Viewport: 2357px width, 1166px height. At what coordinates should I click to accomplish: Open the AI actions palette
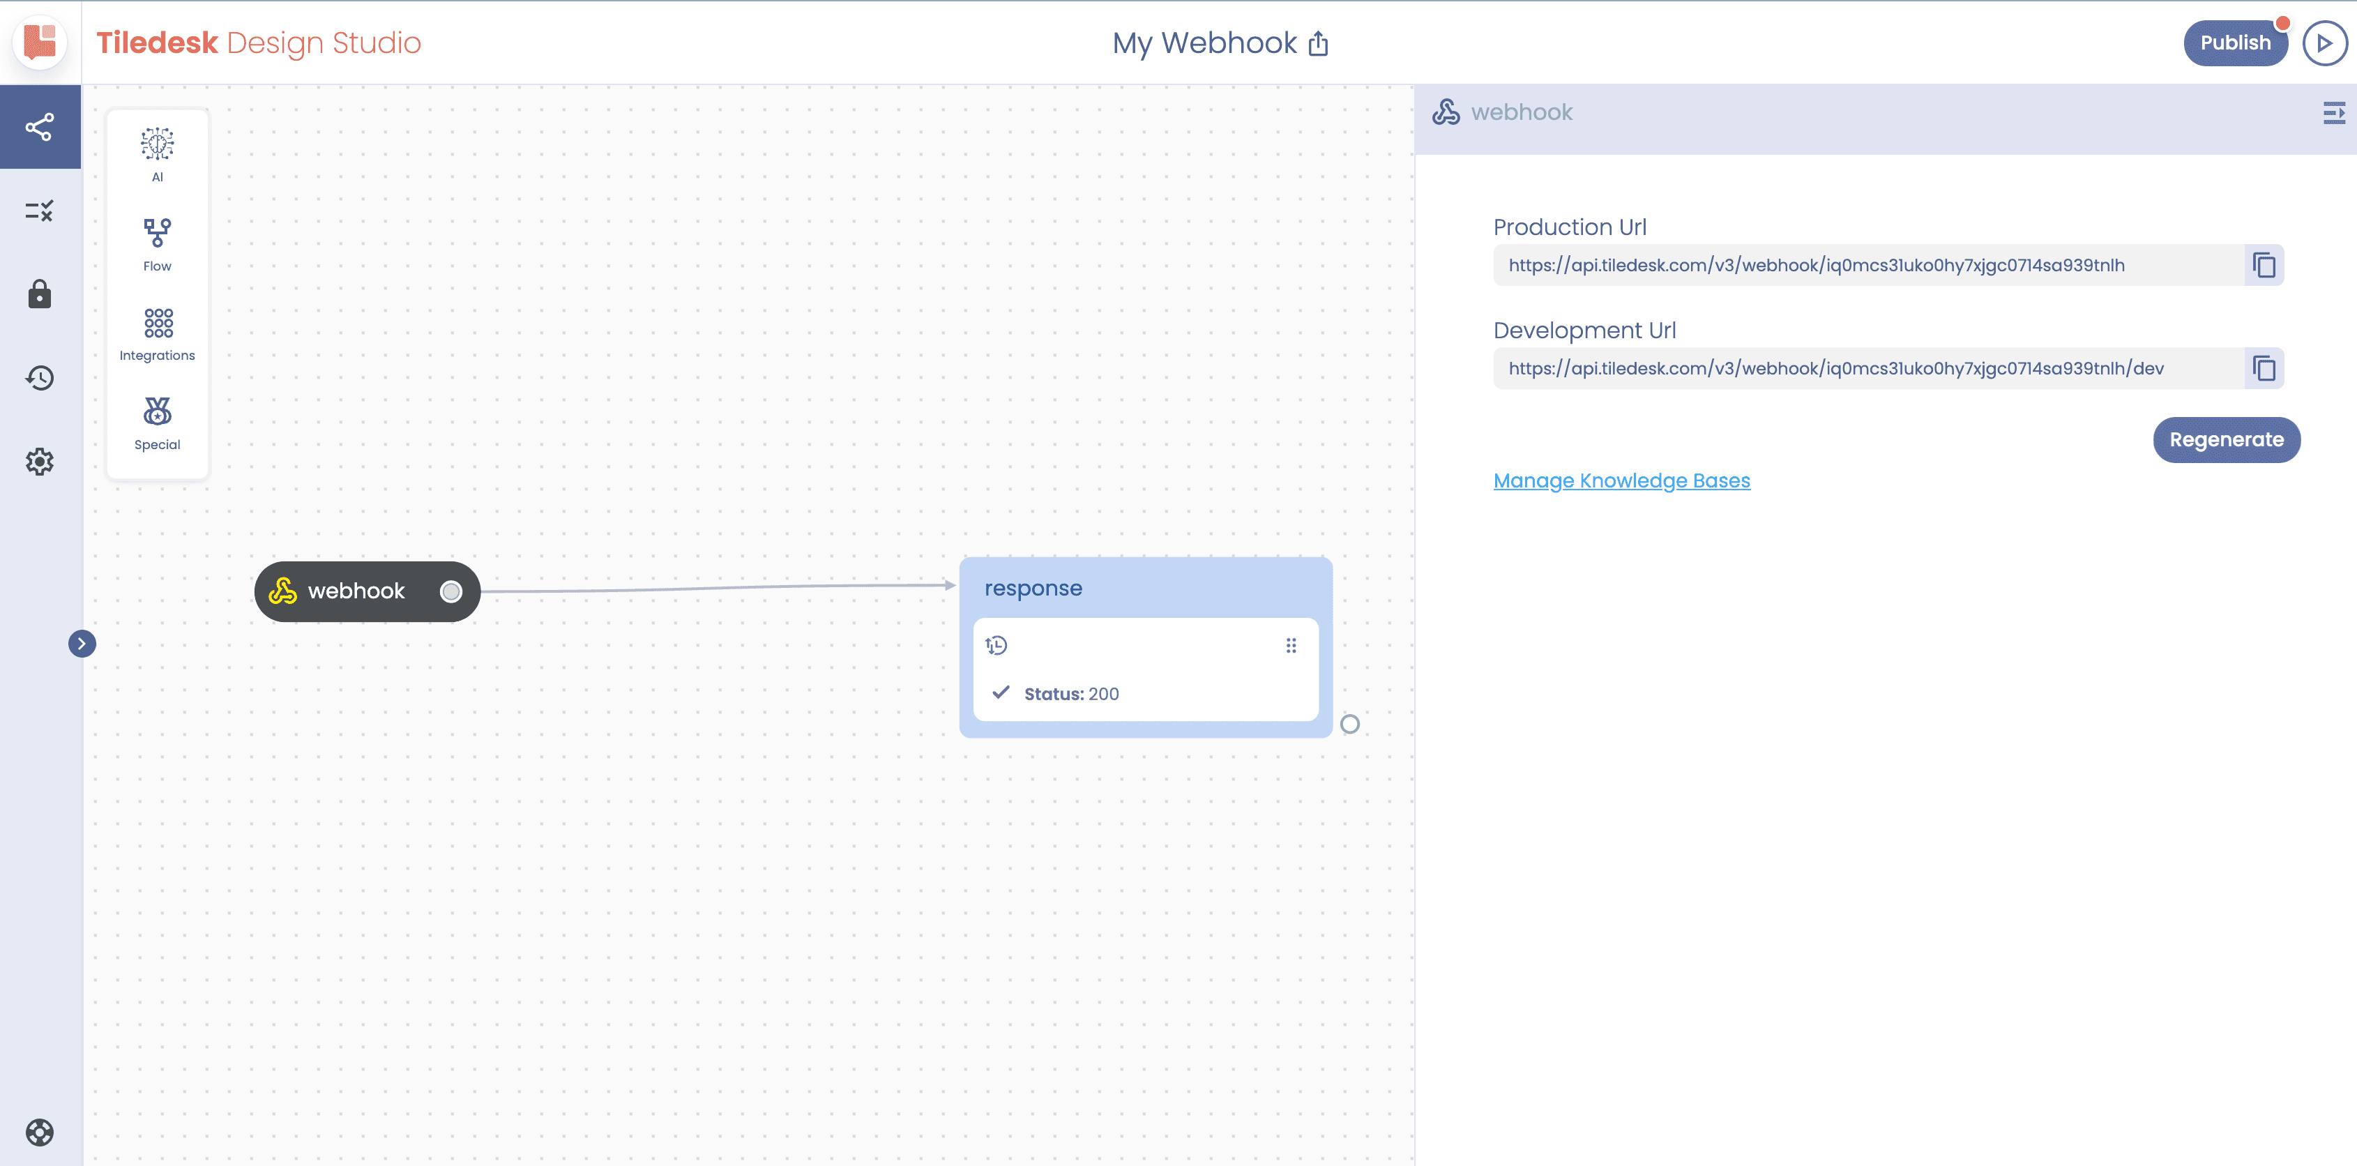158,155
